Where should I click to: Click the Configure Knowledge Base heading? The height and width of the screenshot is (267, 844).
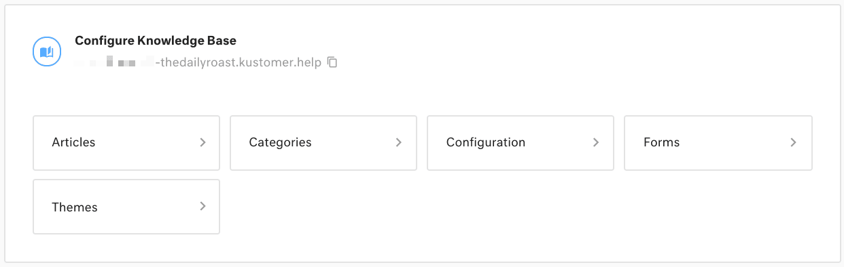click(156, 41)
